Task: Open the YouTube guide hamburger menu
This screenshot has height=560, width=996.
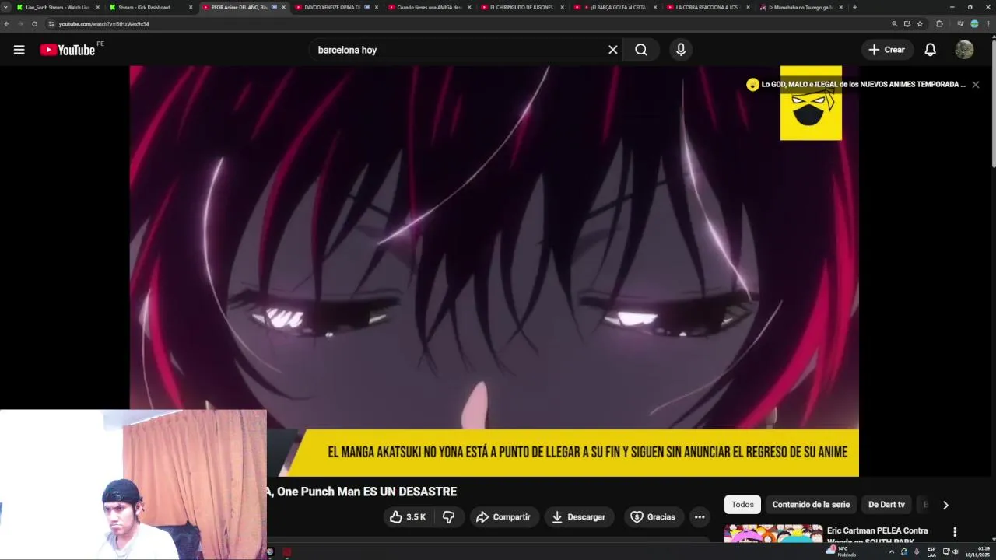Action: tap(19, 50)
